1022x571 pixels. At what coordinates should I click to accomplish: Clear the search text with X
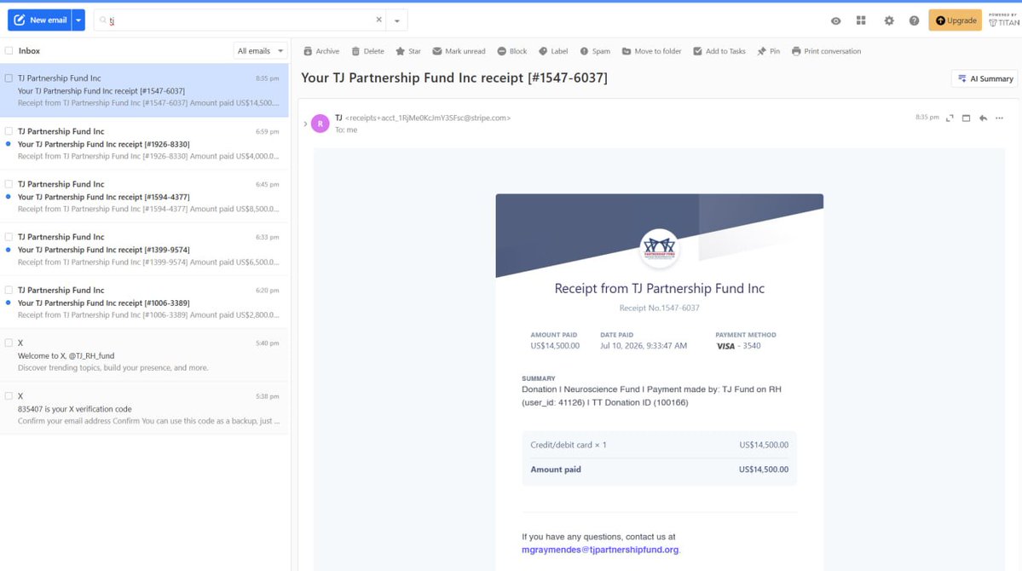click(x=378, y=20)
